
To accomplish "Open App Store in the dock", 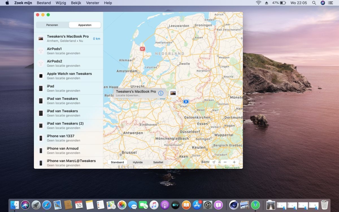I will pyautogui.click(x=197, y=205).
